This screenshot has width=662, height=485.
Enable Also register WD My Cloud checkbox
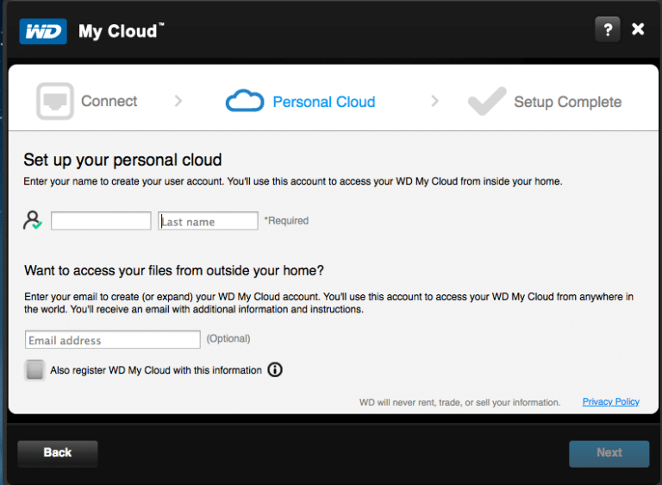pyautogui.click(x=34, y=370)
